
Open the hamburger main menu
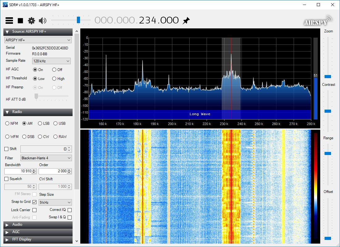(9, 21)
